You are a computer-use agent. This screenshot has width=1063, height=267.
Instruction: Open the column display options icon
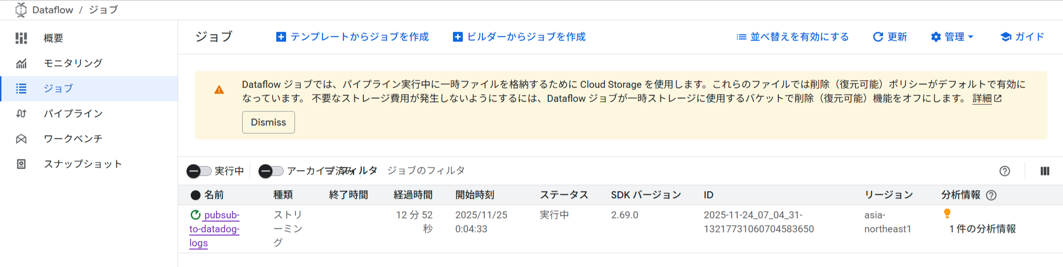[1045, 171]
